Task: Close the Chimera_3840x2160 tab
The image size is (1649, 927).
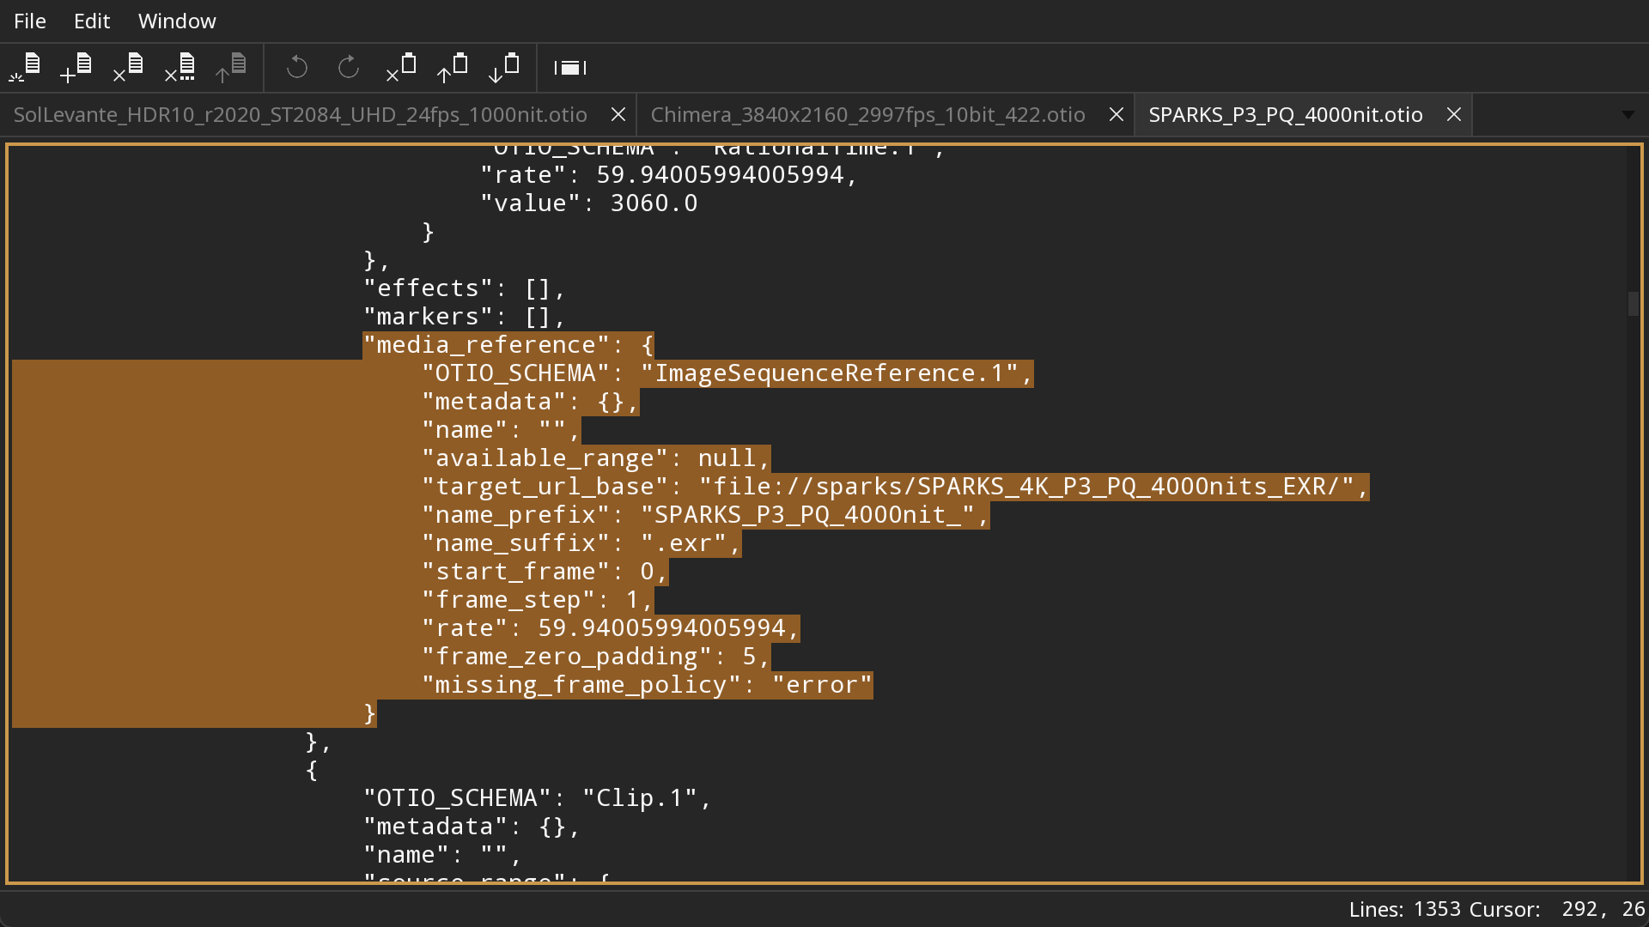Action: [x=1117, y=114]
